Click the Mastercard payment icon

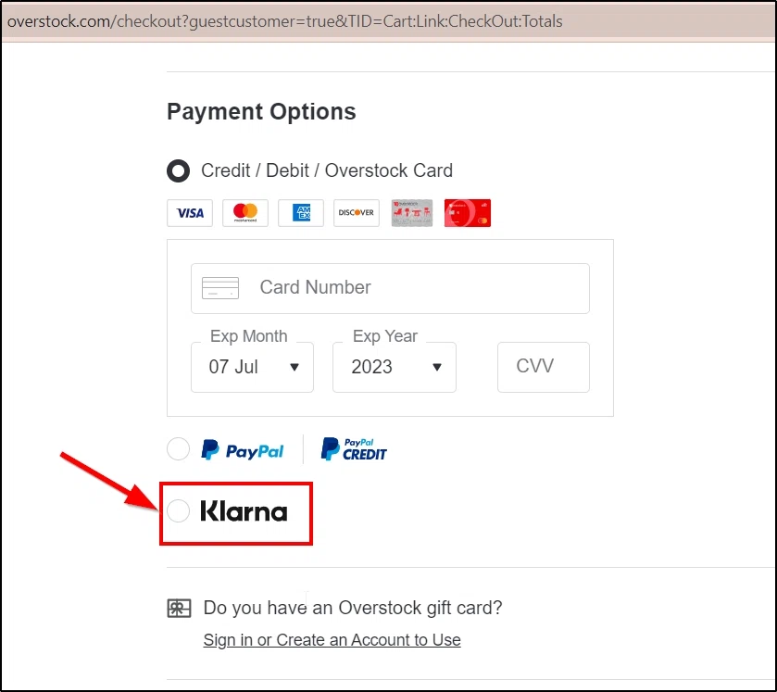(244, 213)
